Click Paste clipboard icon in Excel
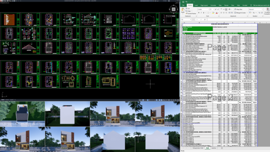This screenshot has height=152, width=270. [183, 9]
